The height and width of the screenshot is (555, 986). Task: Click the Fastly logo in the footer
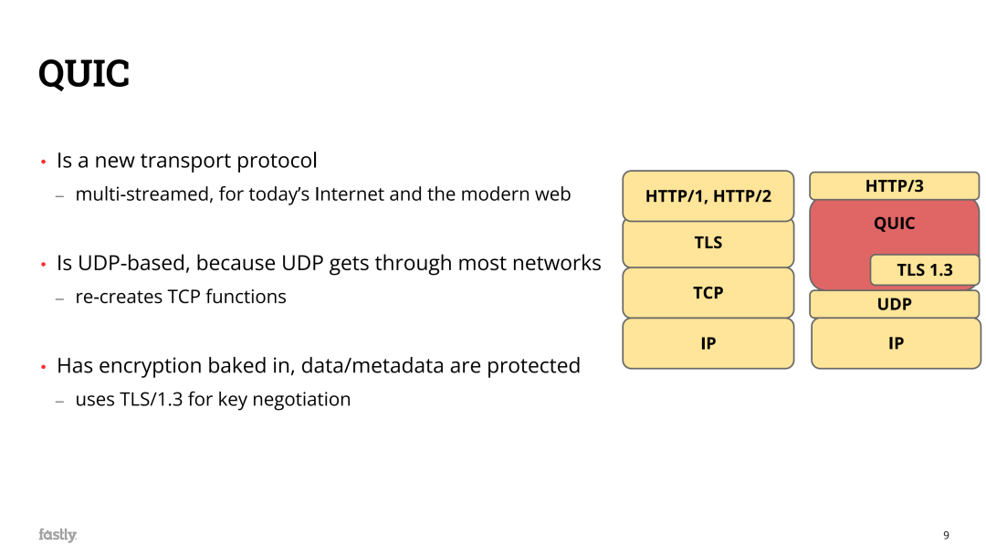(58, 535)
